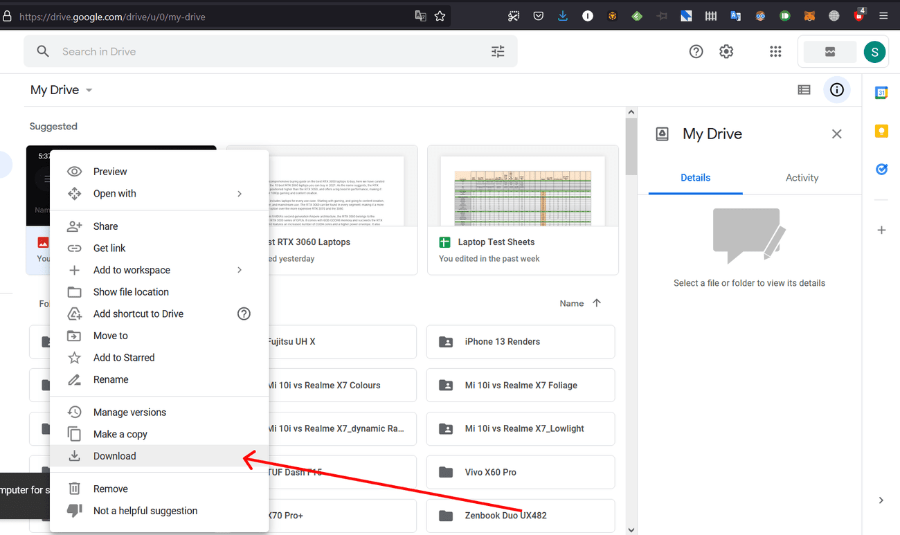900x535 pixels.
Task: Open Google Tasks in the sidebar
Action: 881,169
